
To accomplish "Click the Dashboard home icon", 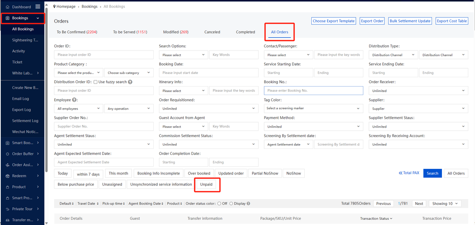I will pos(7,7).
